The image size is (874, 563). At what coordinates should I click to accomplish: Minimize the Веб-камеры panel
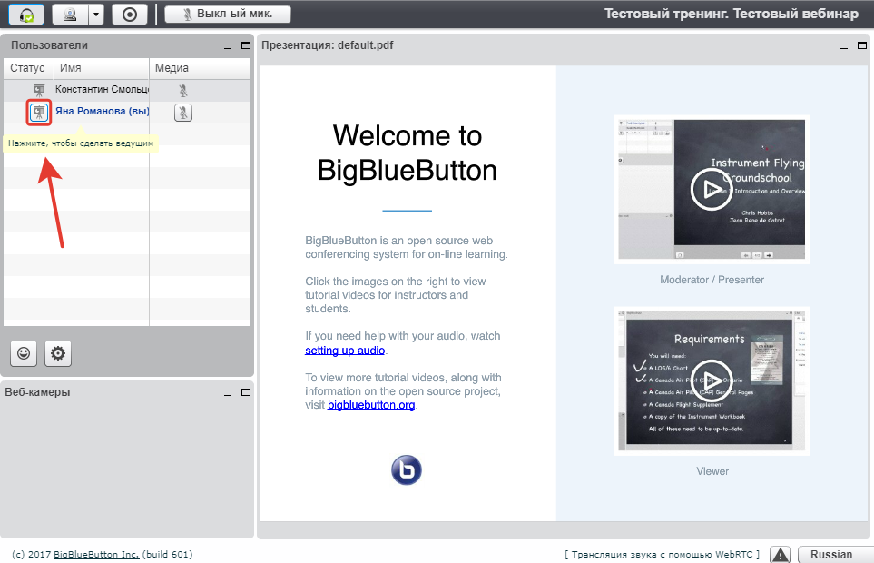point(228,393)
